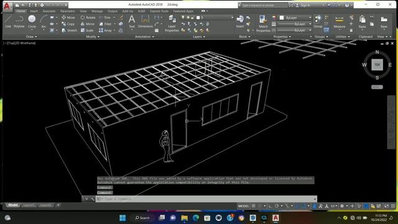Click the Trim tool

105,17
